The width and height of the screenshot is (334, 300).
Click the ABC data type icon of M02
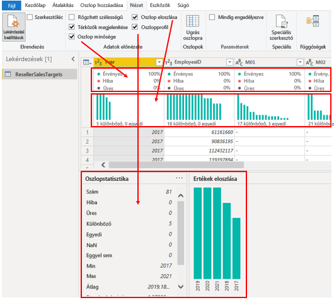pos(309,62)
